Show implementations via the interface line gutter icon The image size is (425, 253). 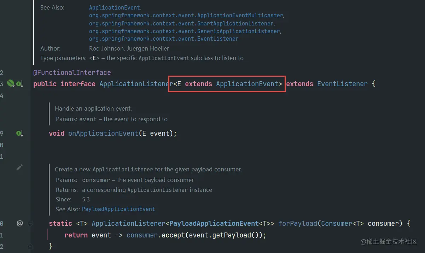point(19,84)
